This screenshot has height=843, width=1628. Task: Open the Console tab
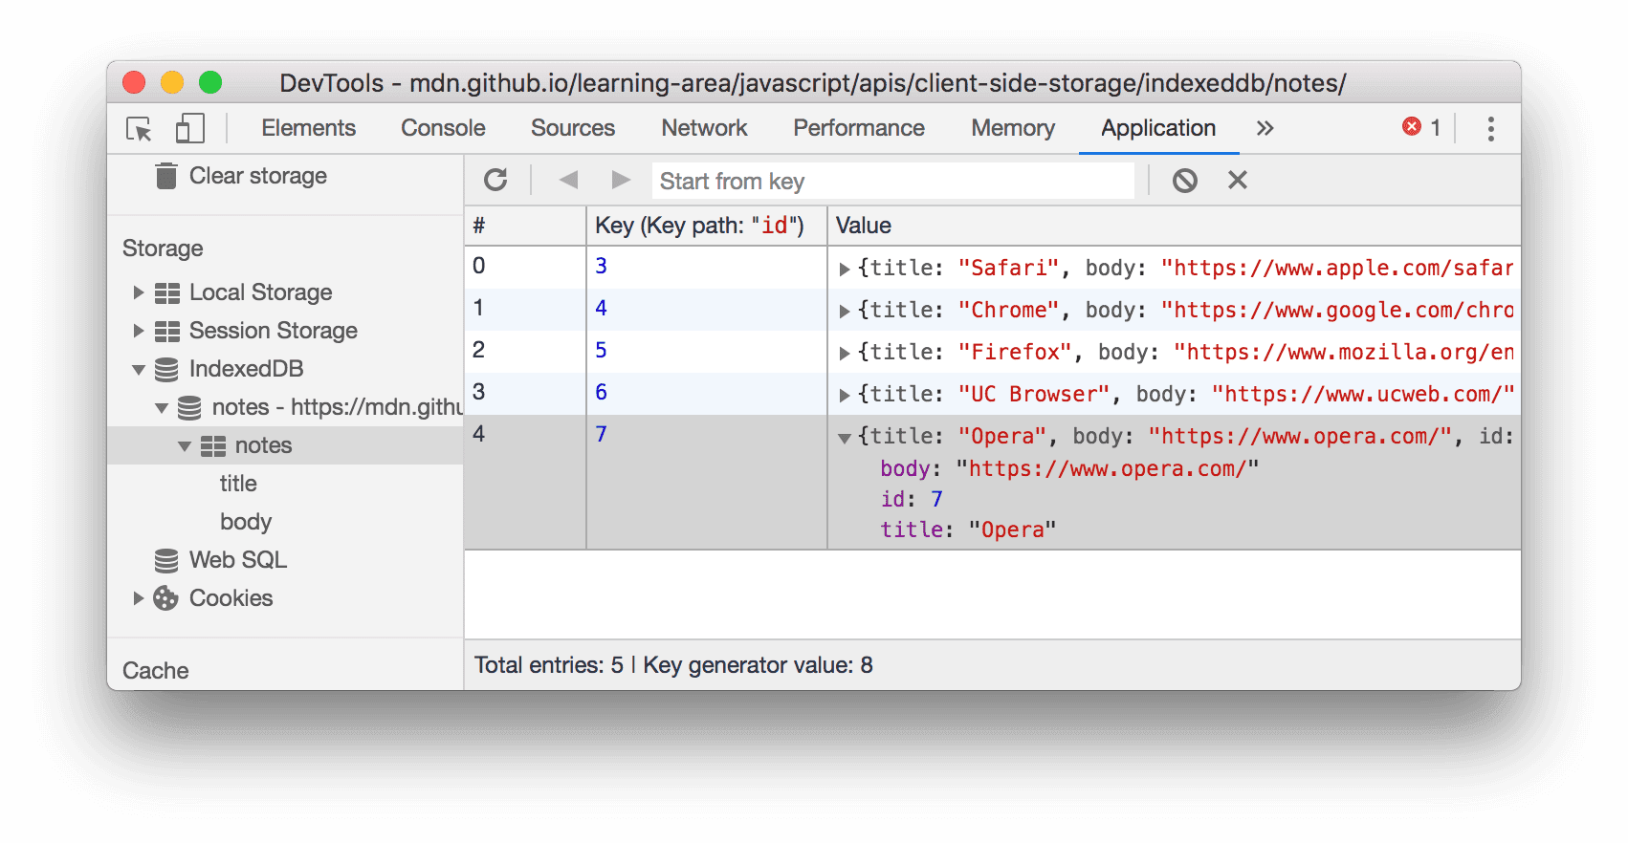coord(443,128)
